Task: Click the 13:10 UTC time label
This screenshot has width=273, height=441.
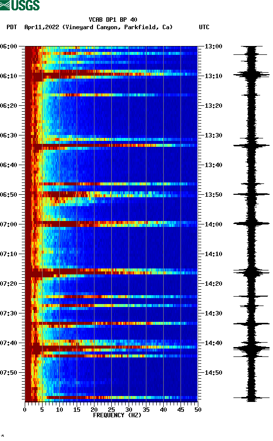Action: (213, 76)
